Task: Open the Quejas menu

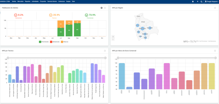Action: 68,1
